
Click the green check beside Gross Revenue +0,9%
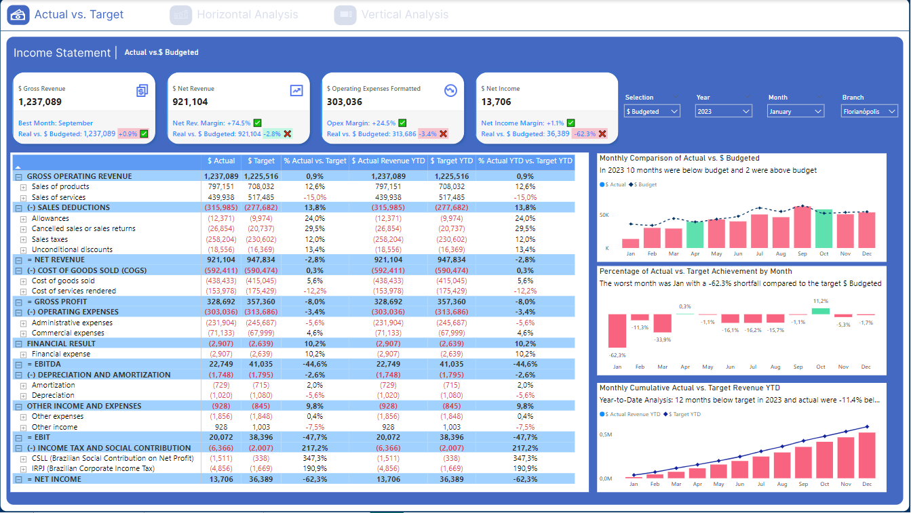[x=144, y=134]
